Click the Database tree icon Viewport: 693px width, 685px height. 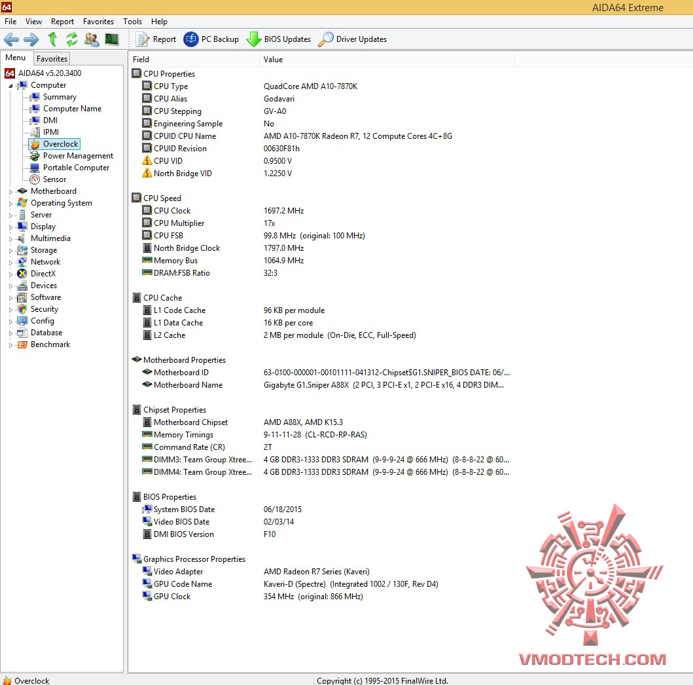(22, 333)
